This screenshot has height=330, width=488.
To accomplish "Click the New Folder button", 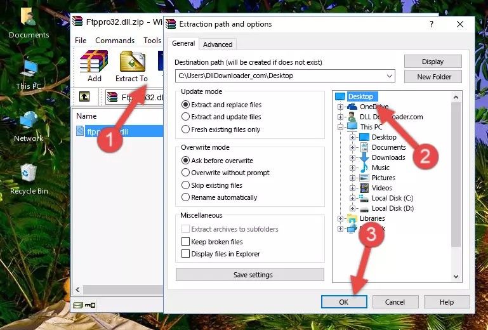I will tap(433, 77).
